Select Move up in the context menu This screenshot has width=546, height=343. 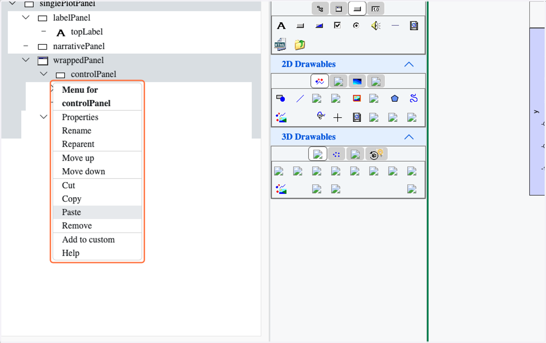(97, 158)
